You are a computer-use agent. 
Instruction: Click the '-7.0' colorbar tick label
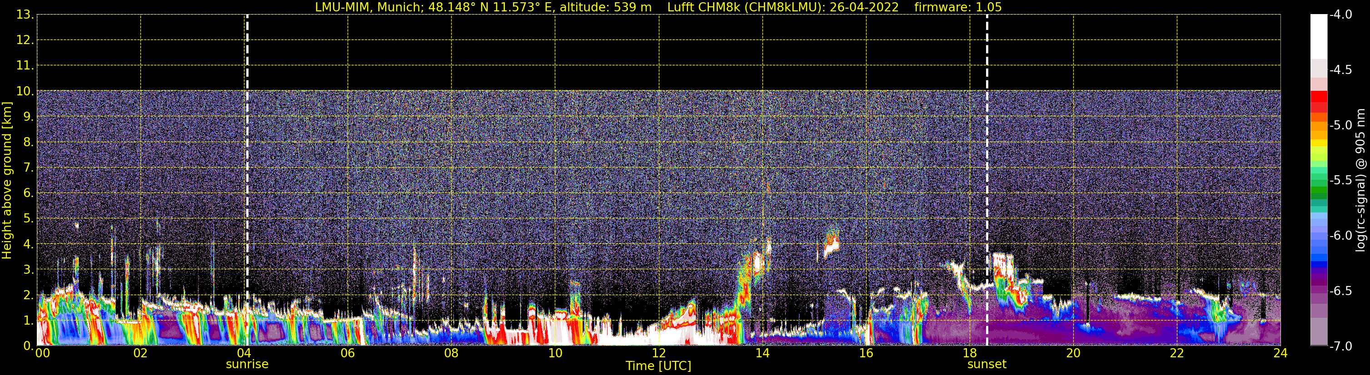coord(1341,346)
